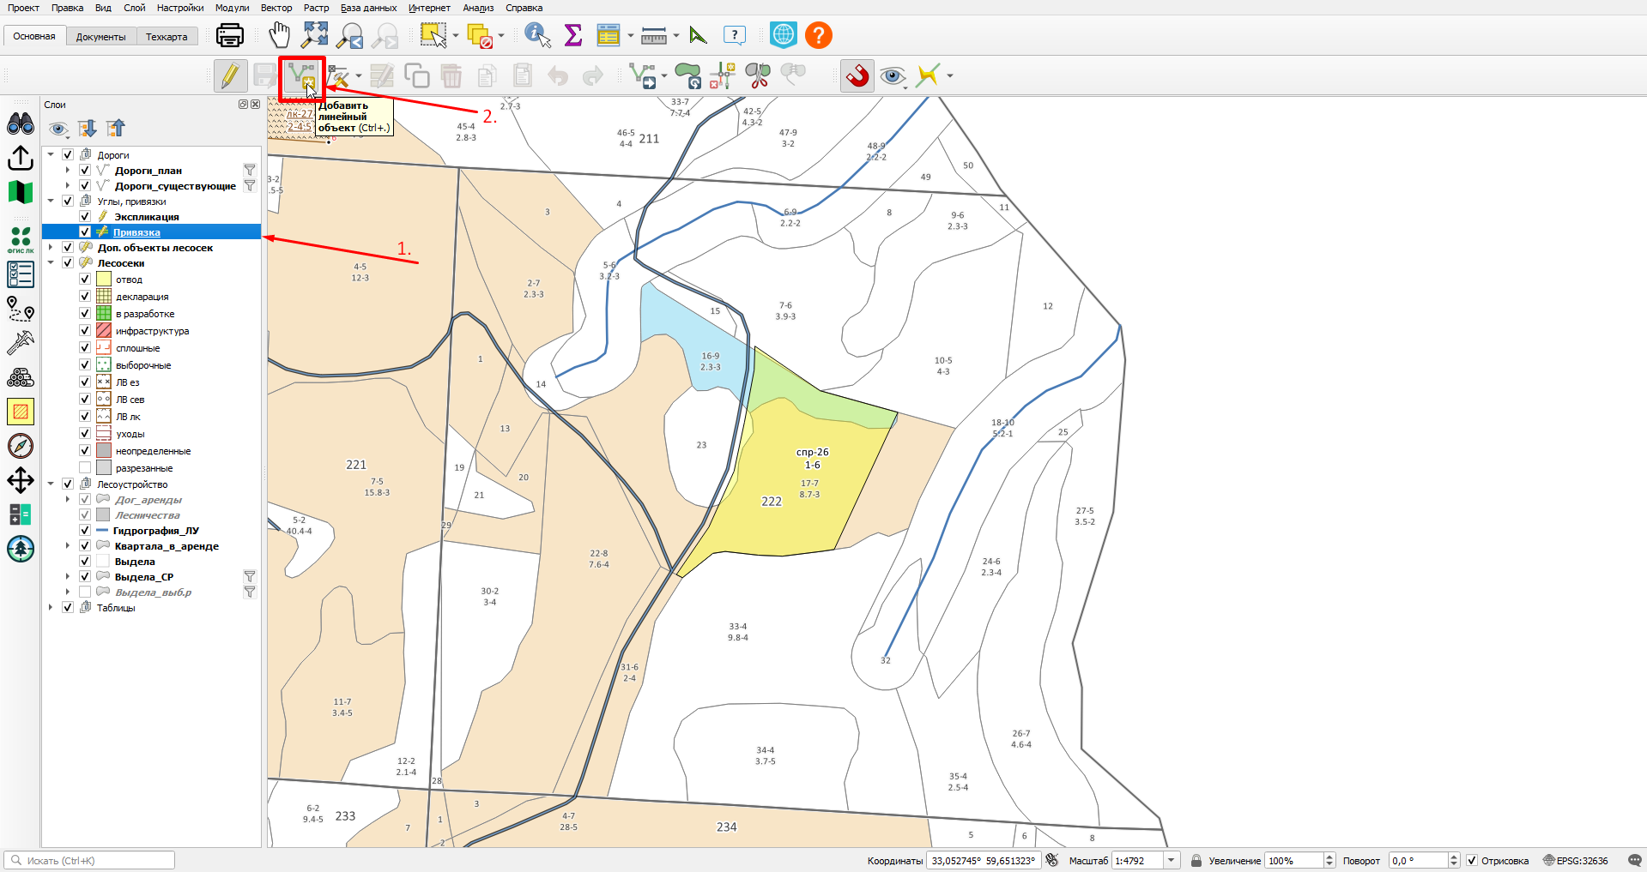Expand the Таблицы layer group
This screenshot has height=872, width=1647.
coord(51,608)
